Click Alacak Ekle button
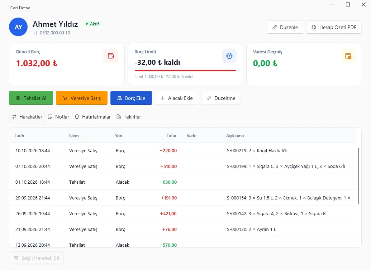The height and width of the screenshot is (270, 371). (176, 98)
